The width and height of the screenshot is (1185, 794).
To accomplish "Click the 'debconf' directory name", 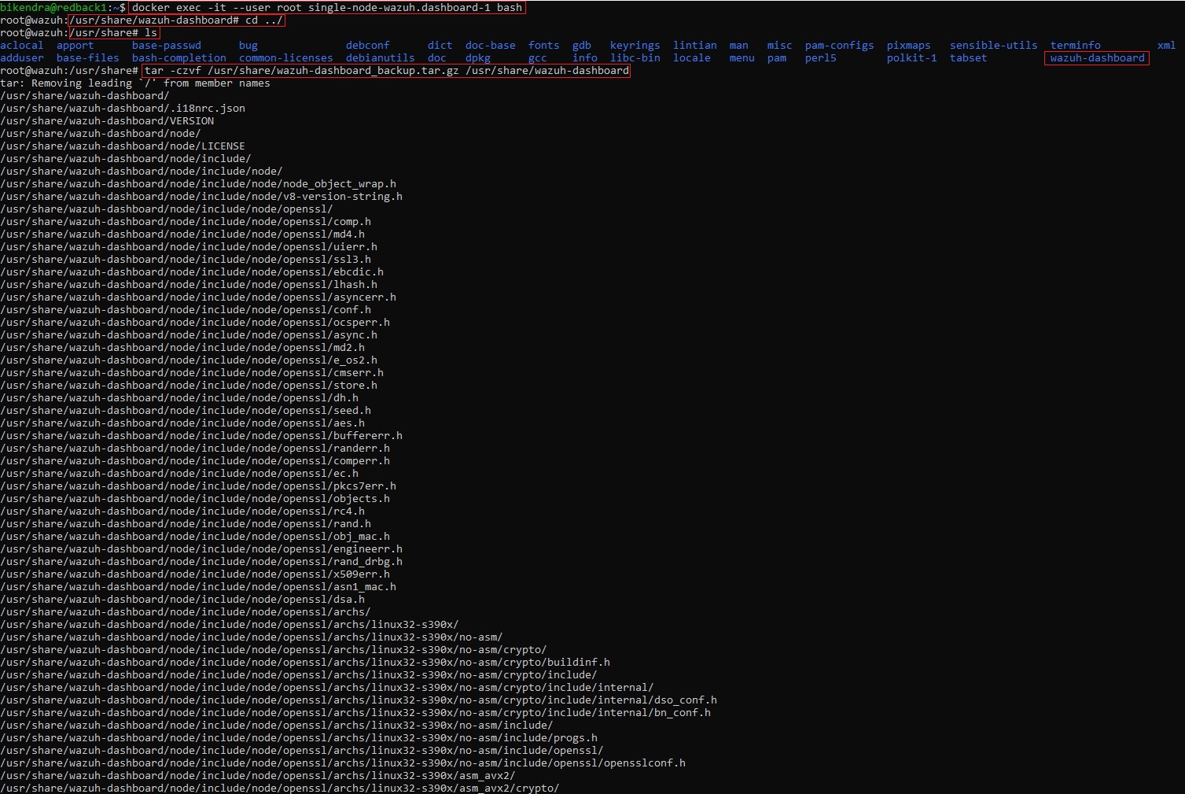I will pos(368,45).
